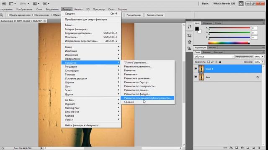
Task: Open the Screen Mode icon menu
Action: click(46, 3)
